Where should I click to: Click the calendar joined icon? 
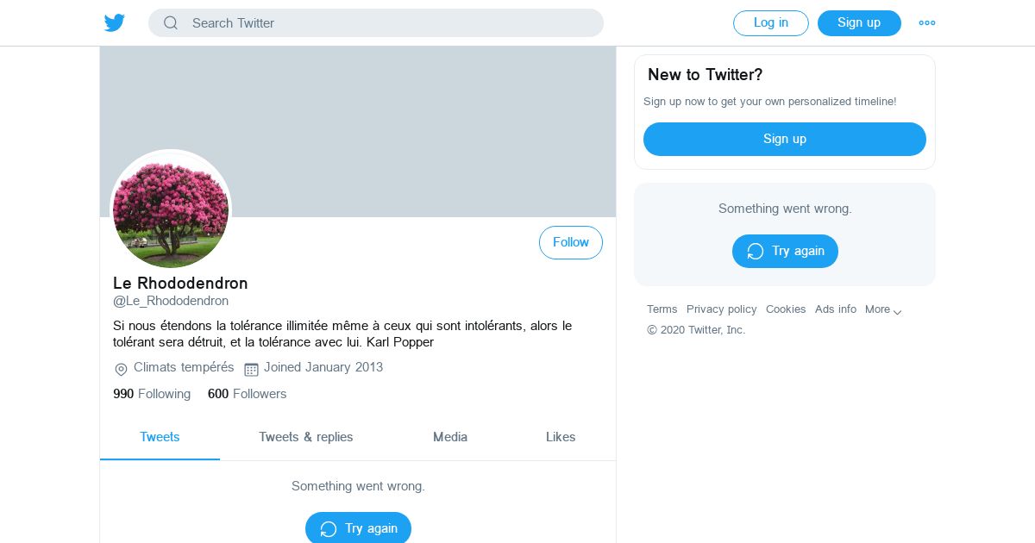click(x=251, y=369)
